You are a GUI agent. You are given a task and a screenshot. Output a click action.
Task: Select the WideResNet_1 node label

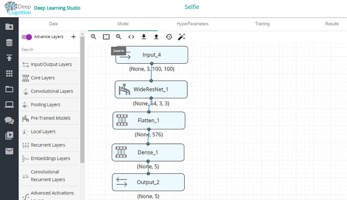point(151,89)
